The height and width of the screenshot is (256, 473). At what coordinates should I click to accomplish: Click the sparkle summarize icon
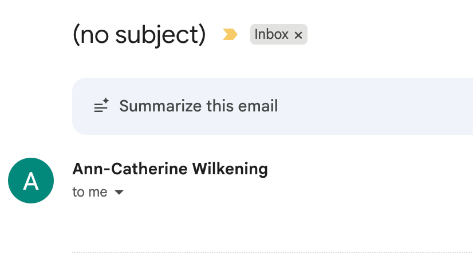[x=101, y=106]
